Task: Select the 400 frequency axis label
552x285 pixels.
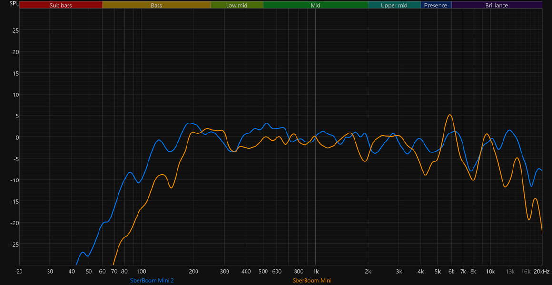Action: point(246,271)
